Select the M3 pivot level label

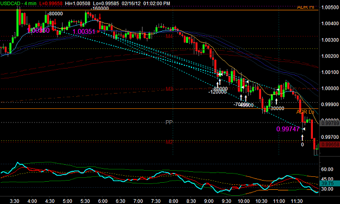tap(169, 89)
